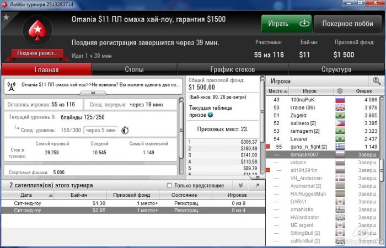Expand the news ticker with double chevron
The width and height of the screenshot is (386, 248).
click(x=93, y=93)
